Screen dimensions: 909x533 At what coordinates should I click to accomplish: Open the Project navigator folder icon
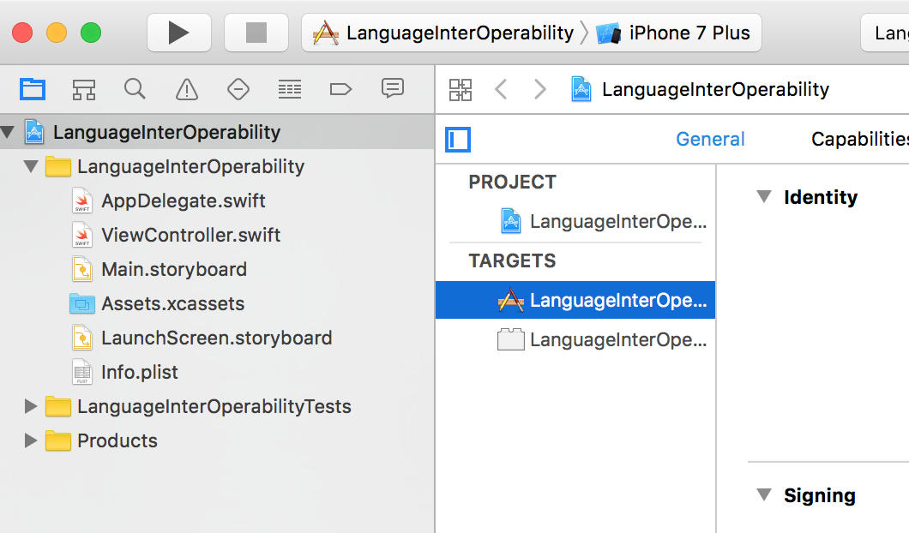pyautogui.click(x=33, y=89)
